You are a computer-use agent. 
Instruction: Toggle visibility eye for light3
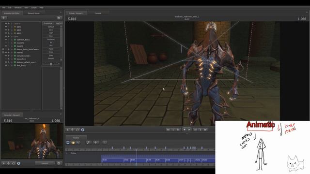[x=6, y=33]
